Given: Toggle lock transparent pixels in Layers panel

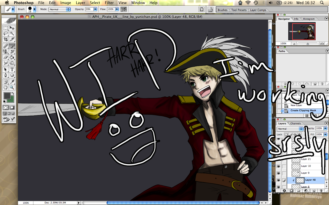Looking at the screenshot, I should [286, 135].
